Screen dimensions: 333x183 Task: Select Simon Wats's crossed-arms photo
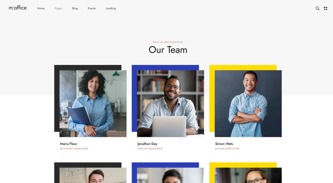coord(248,104)
